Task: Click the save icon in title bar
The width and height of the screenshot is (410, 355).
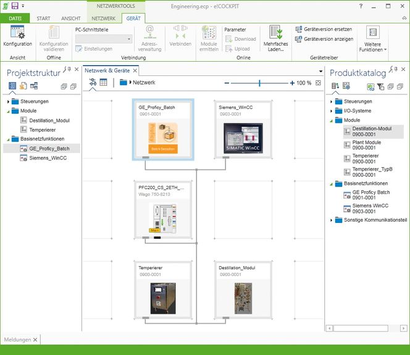Action: click(14, 6)
